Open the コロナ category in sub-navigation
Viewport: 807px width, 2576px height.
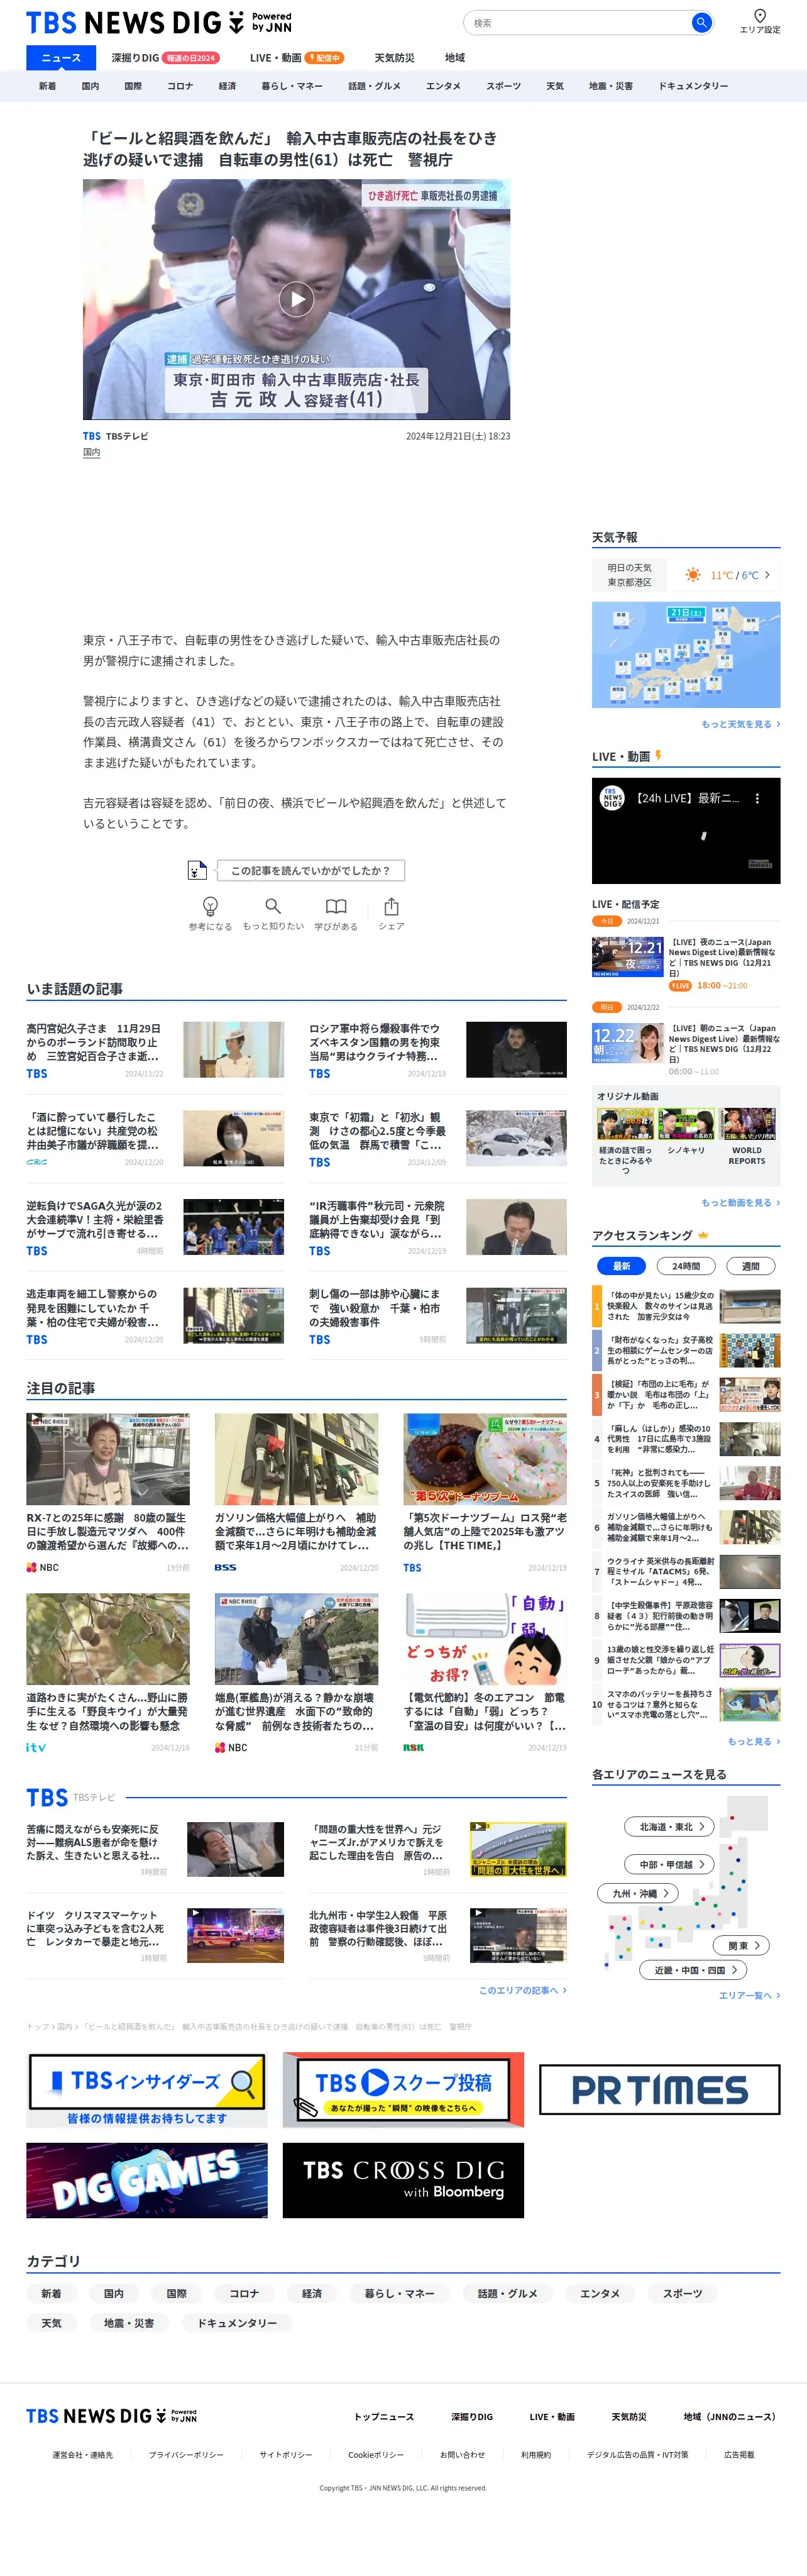[x=180, y=86]
